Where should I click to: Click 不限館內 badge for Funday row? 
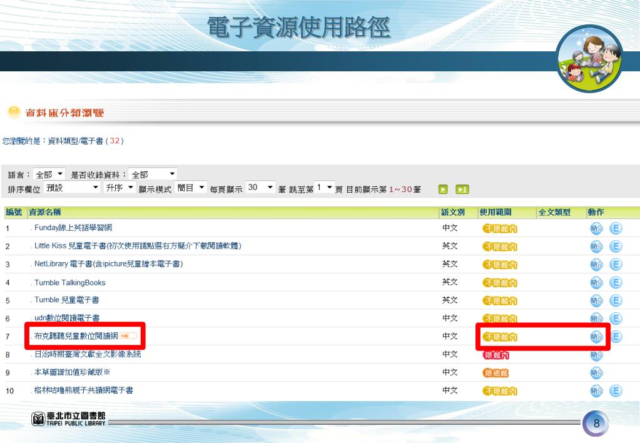pyautogui.click(x=500, y=228)
